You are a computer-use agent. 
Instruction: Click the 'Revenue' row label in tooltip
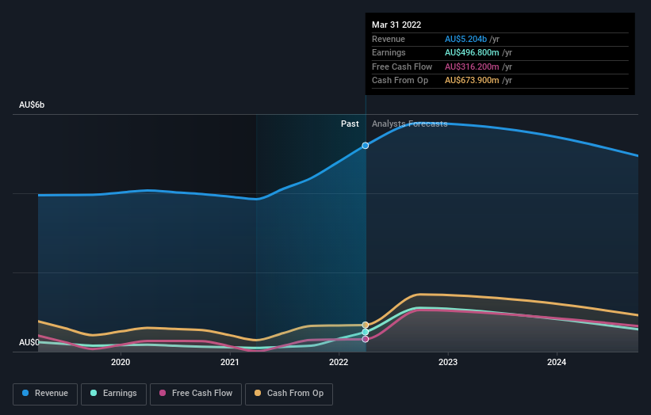point(389,39)
